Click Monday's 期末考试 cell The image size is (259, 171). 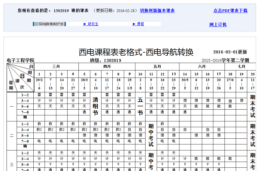tap(252, 106)
